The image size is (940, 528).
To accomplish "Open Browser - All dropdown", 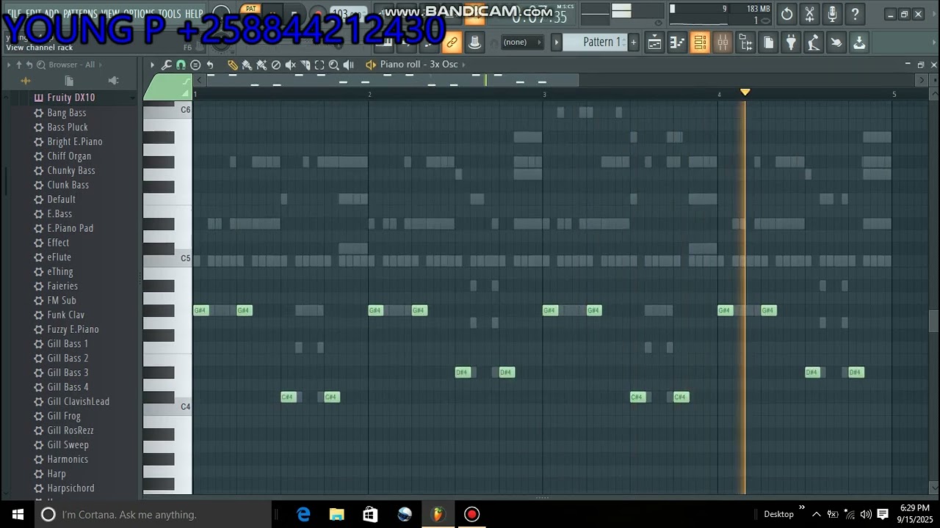I will coord(72,65).
